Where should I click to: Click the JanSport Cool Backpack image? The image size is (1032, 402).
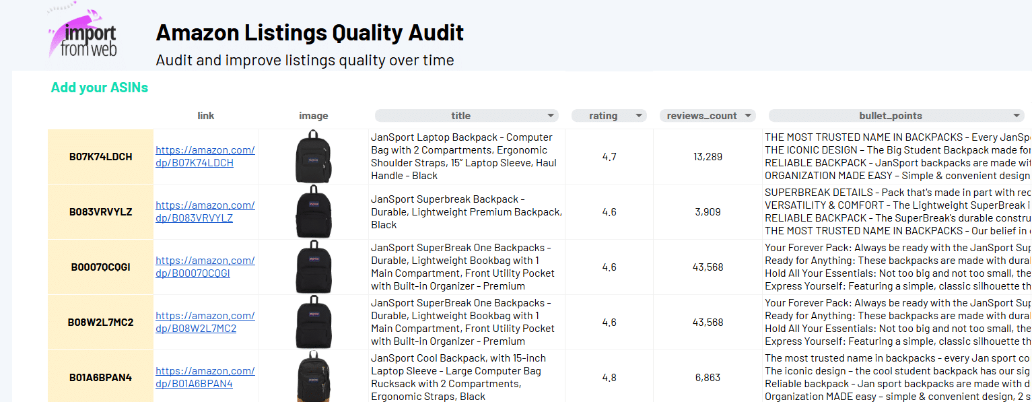pyautogui.click(x=314, y=377)
